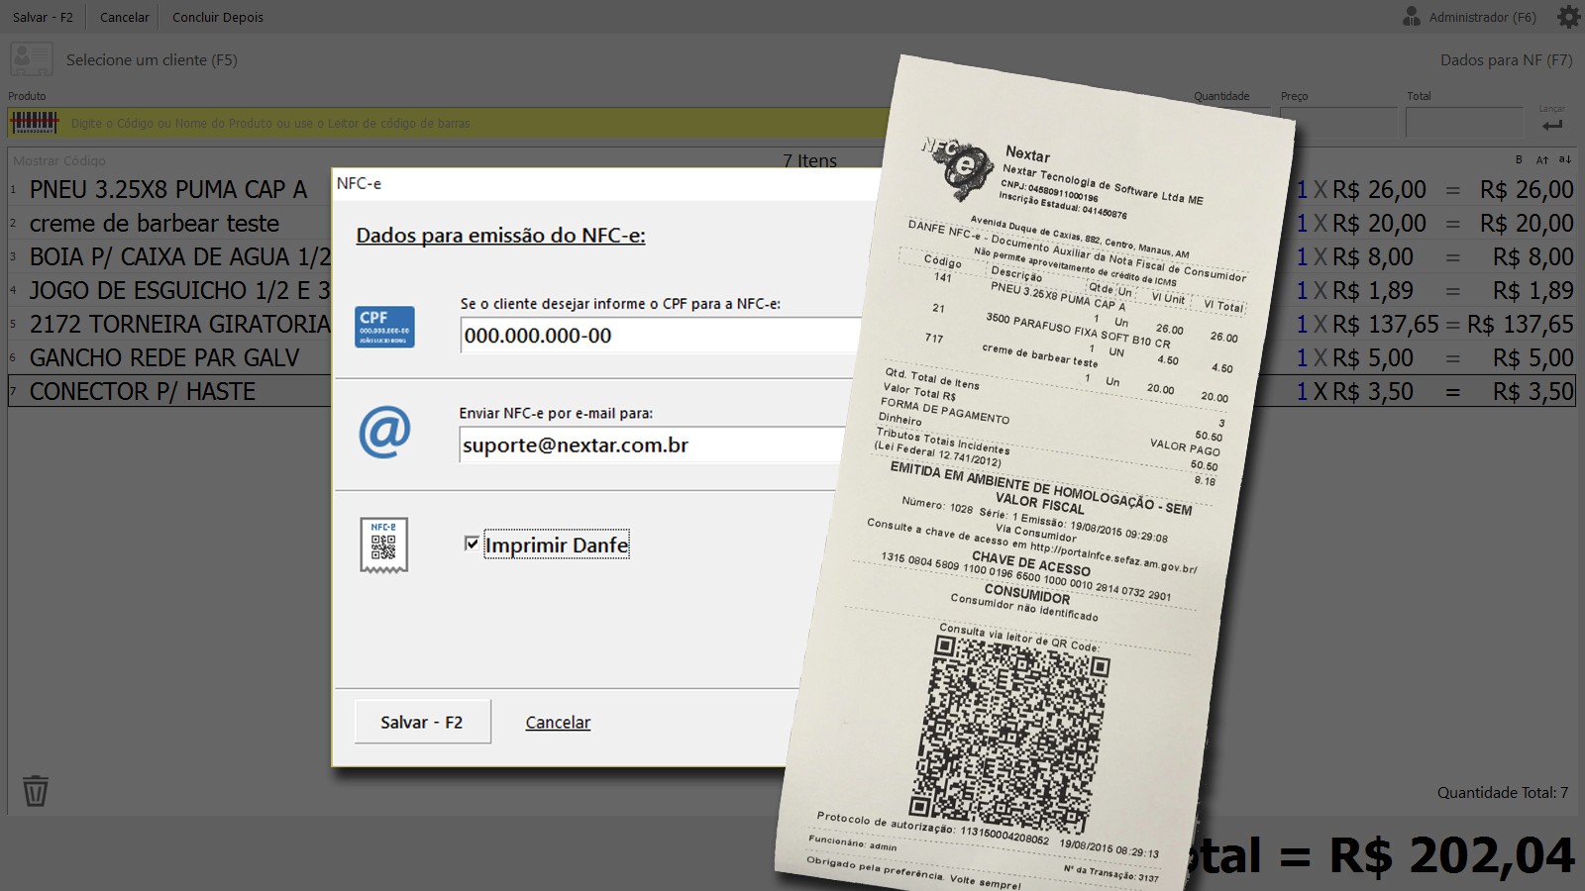Viewport: 1585px width, 891px height.
Task: Click the barcode icon in product field
Action: click(35, 123)
